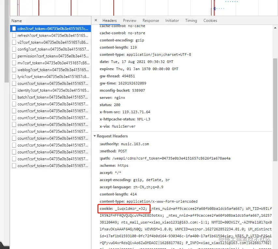Click the file icon of permission request
The image size is (278, 249).
[14, 56]
